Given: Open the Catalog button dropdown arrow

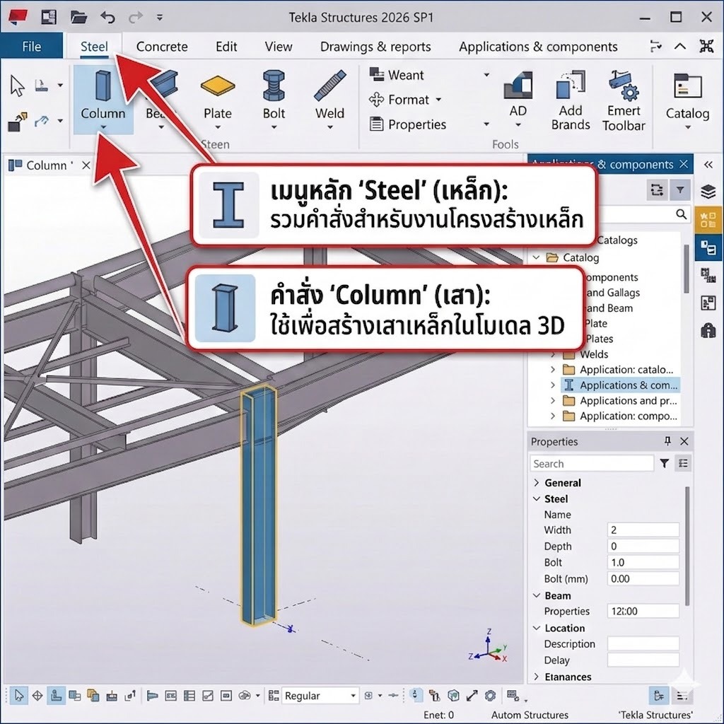Looking at the screenshot, I should [x=687, y=127].
